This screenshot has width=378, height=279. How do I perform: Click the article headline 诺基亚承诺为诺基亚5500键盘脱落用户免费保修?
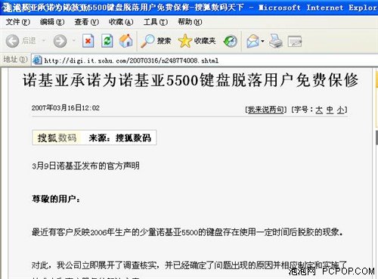coord(191,80)
